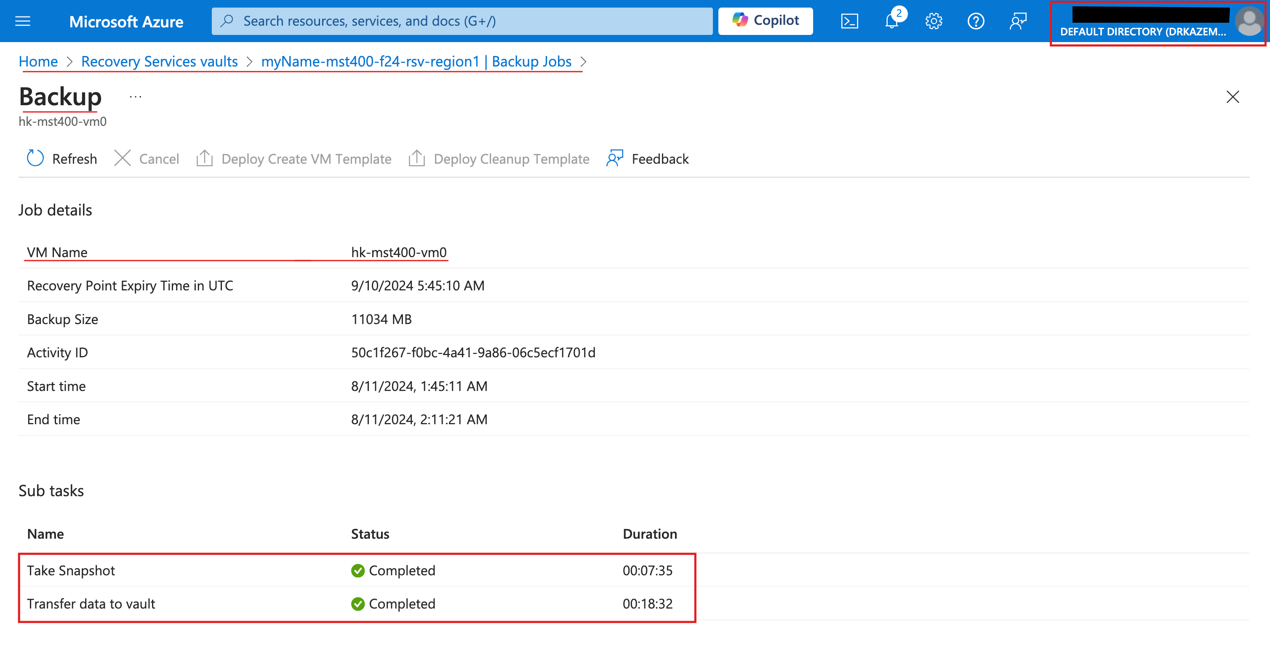Open the Help question mark icon
The height and width of the screenshot is (654, 1270).
[976, 21]
